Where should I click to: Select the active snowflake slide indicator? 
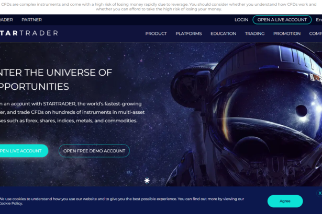[147, 181]
